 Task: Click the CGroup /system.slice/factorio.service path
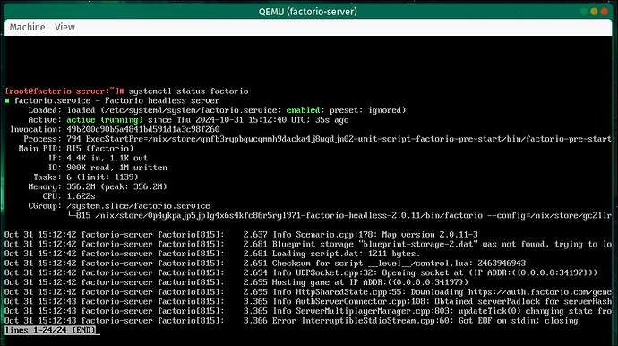[x=138, y=206]
